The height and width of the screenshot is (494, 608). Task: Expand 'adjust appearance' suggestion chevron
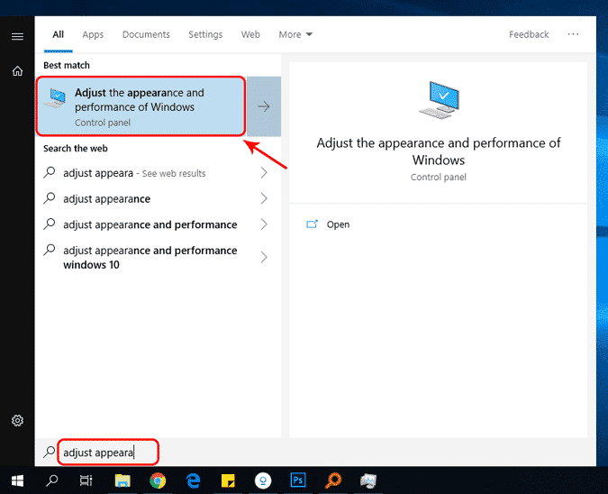coord(264,198)
